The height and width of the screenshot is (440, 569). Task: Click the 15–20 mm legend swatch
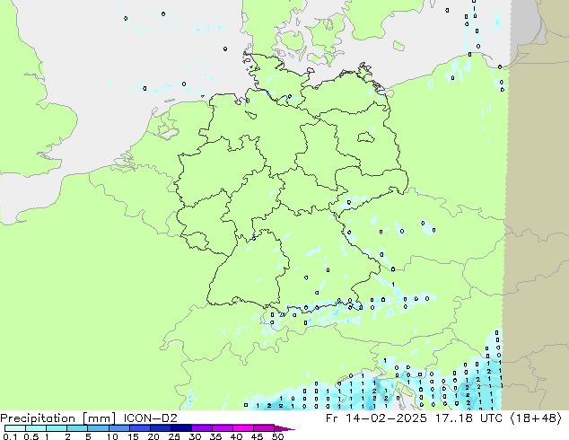[x=139, y=428]
